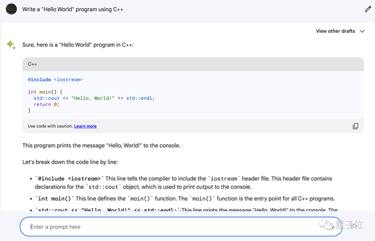Click the C++ label in code block header
Viewport: 375px width, 241px height.
32,64
